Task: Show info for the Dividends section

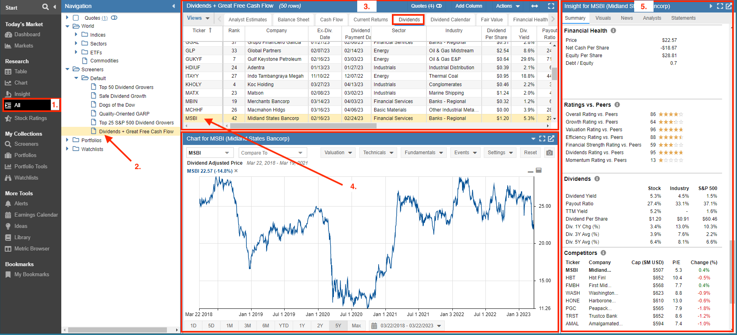Action: coord(597,179)
